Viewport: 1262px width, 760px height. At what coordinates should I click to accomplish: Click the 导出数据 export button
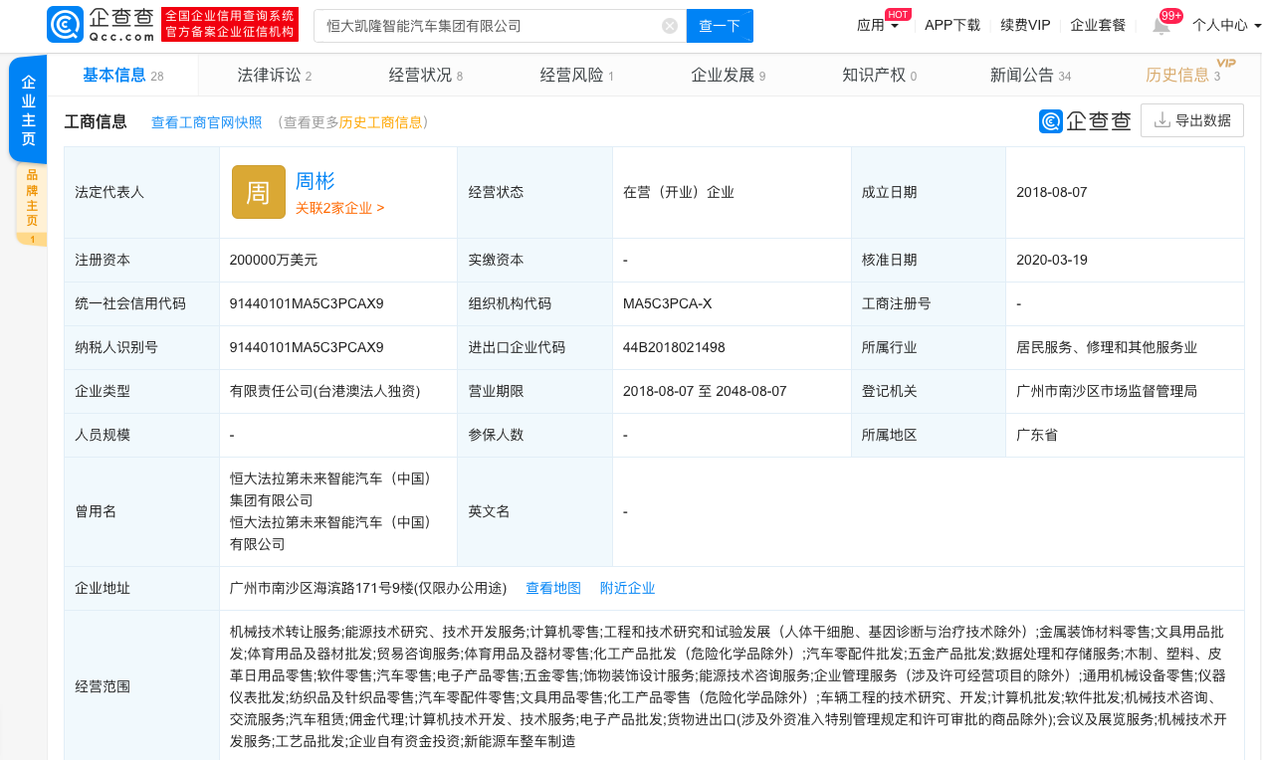tap(1192, 121)
